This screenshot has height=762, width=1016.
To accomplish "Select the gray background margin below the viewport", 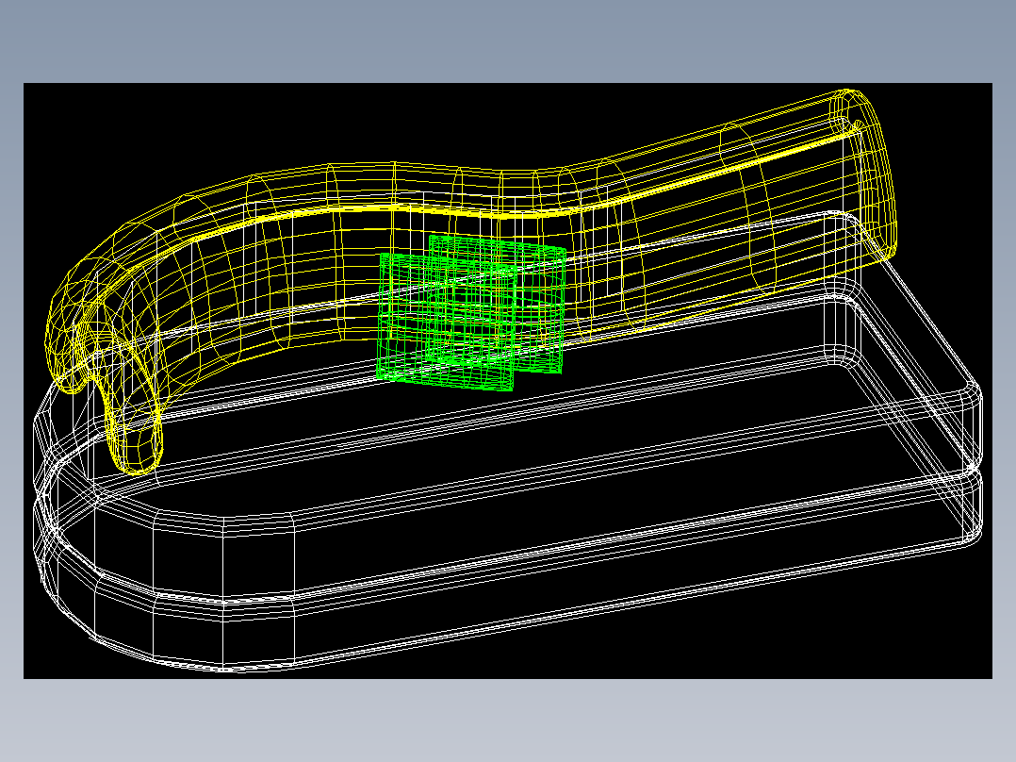I will (x=508, y=721).
